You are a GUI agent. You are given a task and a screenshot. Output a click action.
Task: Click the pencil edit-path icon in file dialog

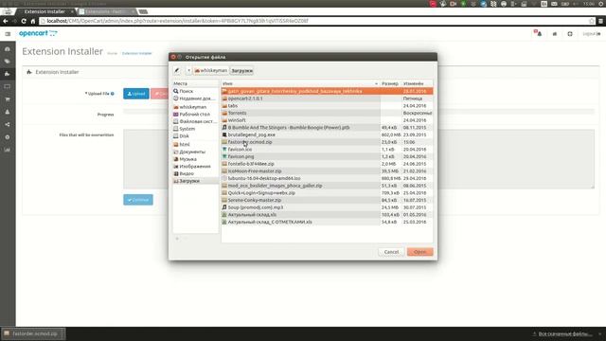pos(177,71)
